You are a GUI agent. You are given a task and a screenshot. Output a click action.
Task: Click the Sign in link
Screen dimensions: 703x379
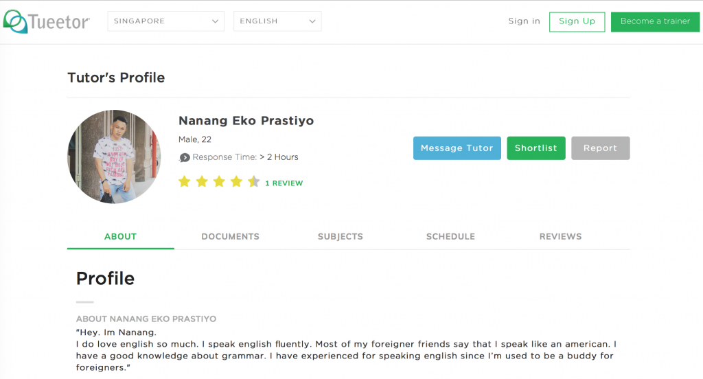click(524, 21)
